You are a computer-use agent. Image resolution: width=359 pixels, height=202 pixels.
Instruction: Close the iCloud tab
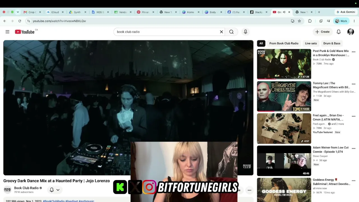[63, 12]
